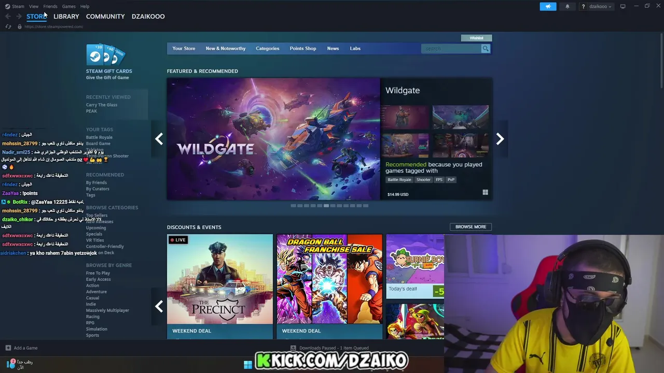The height and width of the screenshot is (373, 664).
Task: Open the Steam menu
Action: [18, 6]
